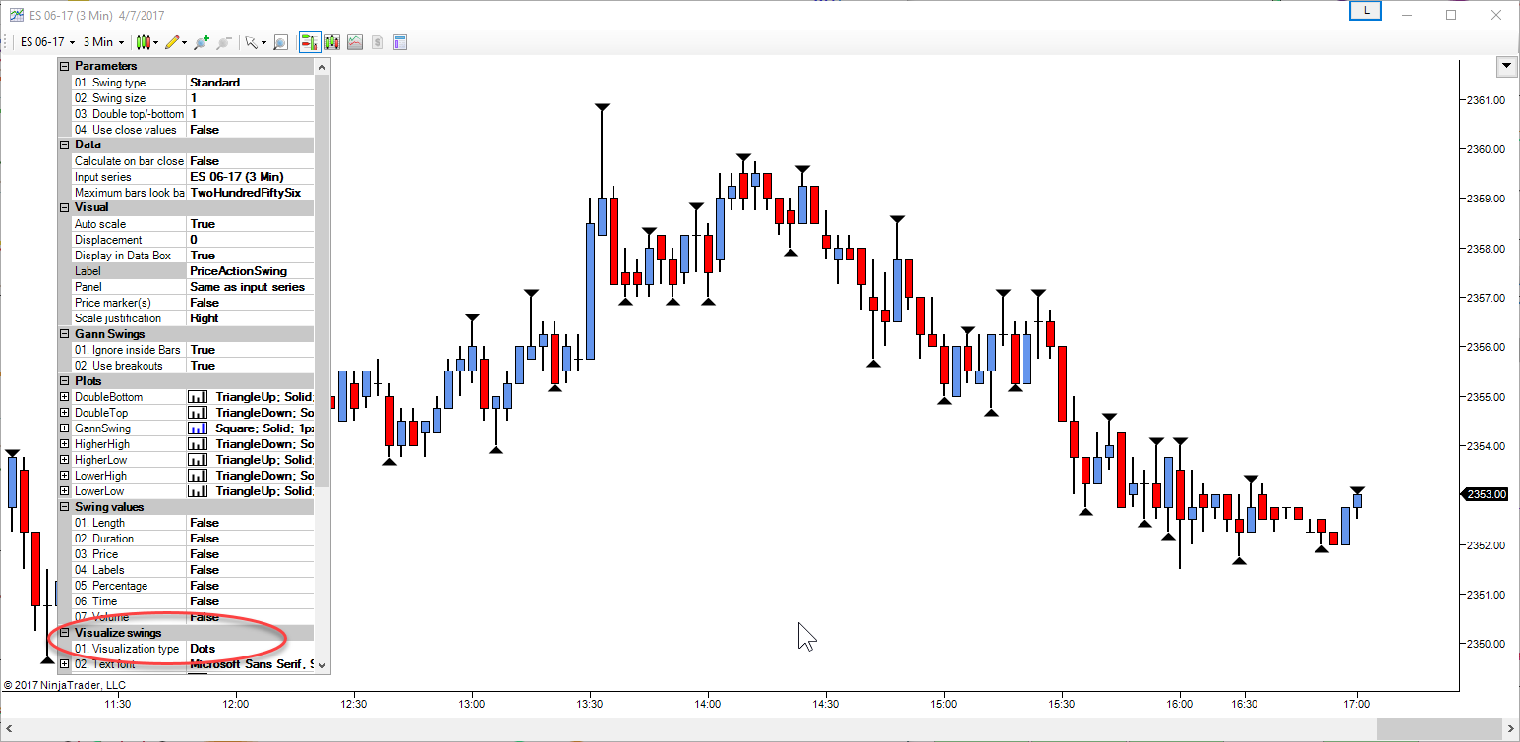1520x742 pixels.
Task: Expand the DoubleBottom plot row
Action: click(65, 397)
